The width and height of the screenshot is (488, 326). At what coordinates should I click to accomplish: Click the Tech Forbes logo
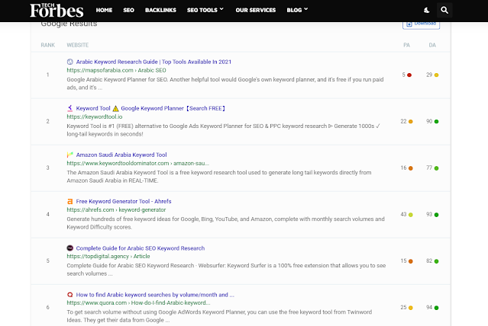(x=57, y=10)
